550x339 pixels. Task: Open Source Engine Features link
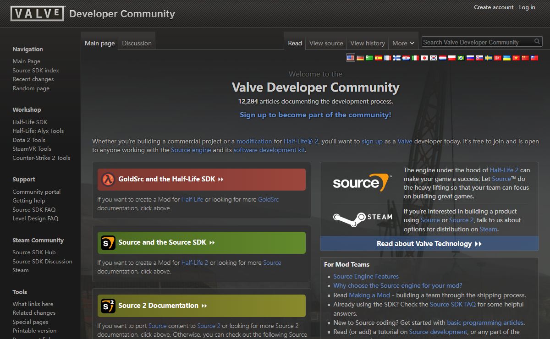[x=366, y=276]
